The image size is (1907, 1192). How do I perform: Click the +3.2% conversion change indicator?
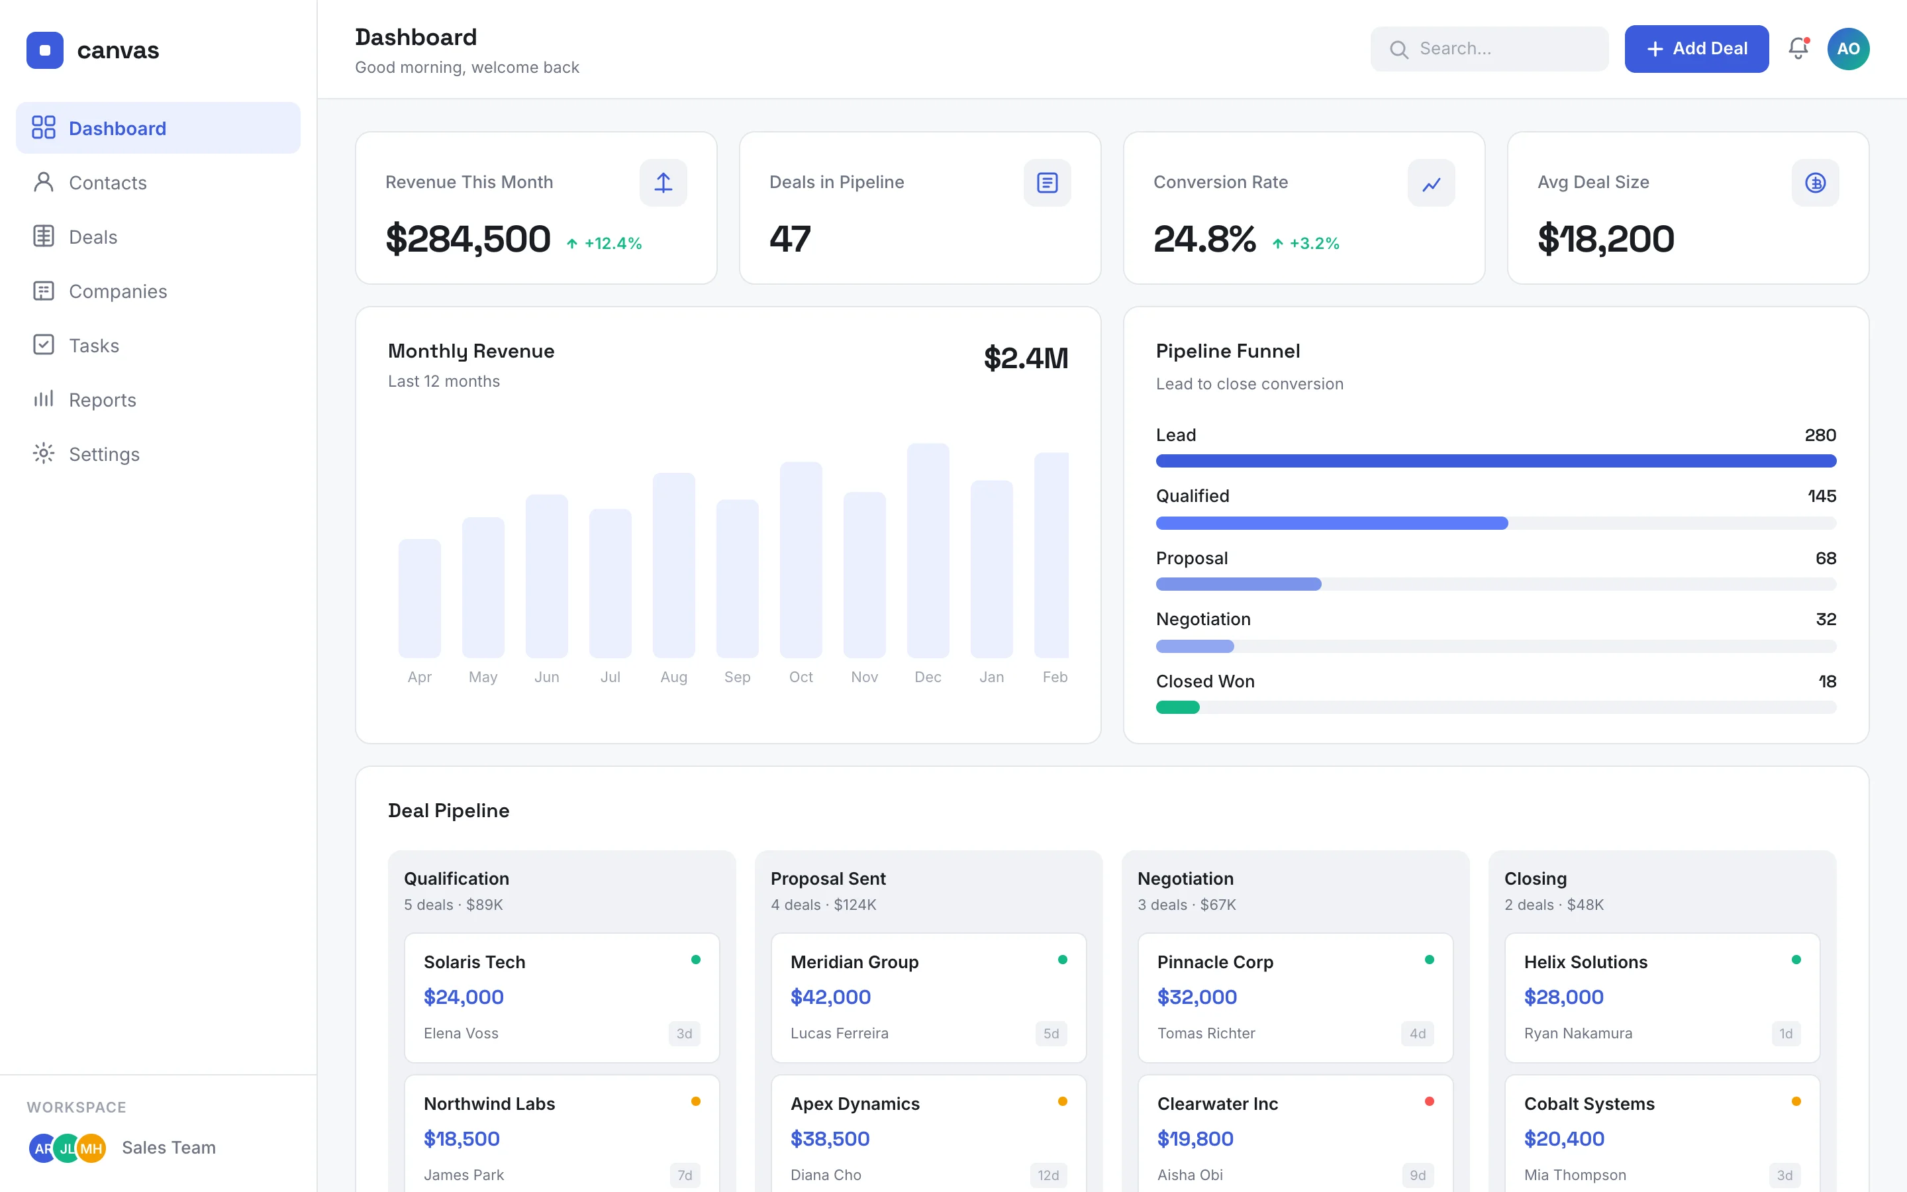coord(1306,244)
